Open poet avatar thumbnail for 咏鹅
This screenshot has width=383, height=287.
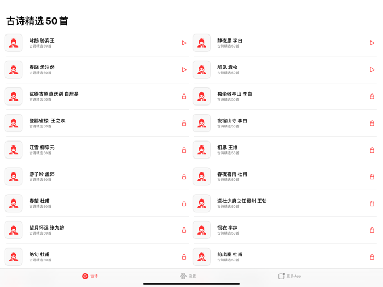pyautogui.click(x=14, y=43)
